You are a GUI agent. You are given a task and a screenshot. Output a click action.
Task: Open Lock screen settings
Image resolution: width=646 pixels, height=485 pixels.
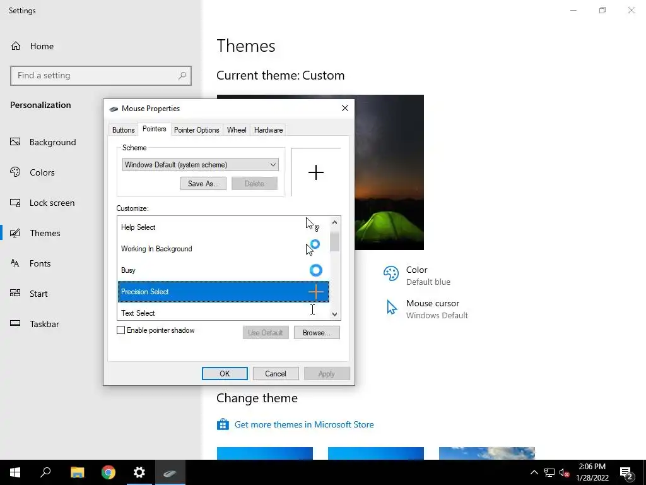coord(42,203)
